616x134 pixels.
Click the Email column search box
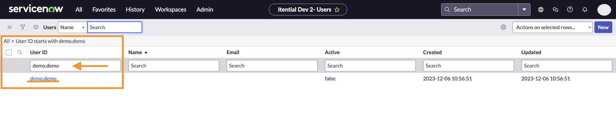[272, 66]
